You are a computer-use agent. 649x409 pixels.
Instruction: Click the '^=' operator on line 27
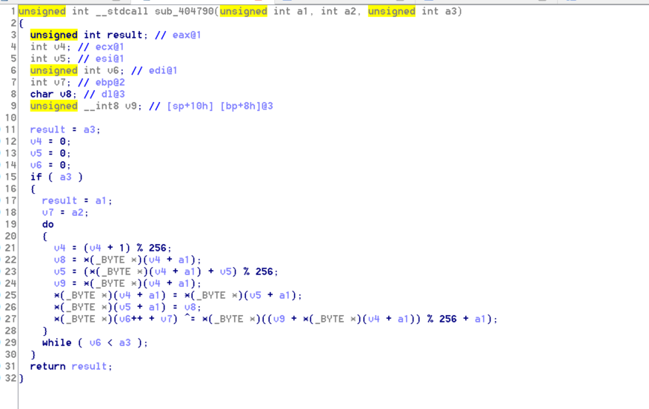click(190, 319)
